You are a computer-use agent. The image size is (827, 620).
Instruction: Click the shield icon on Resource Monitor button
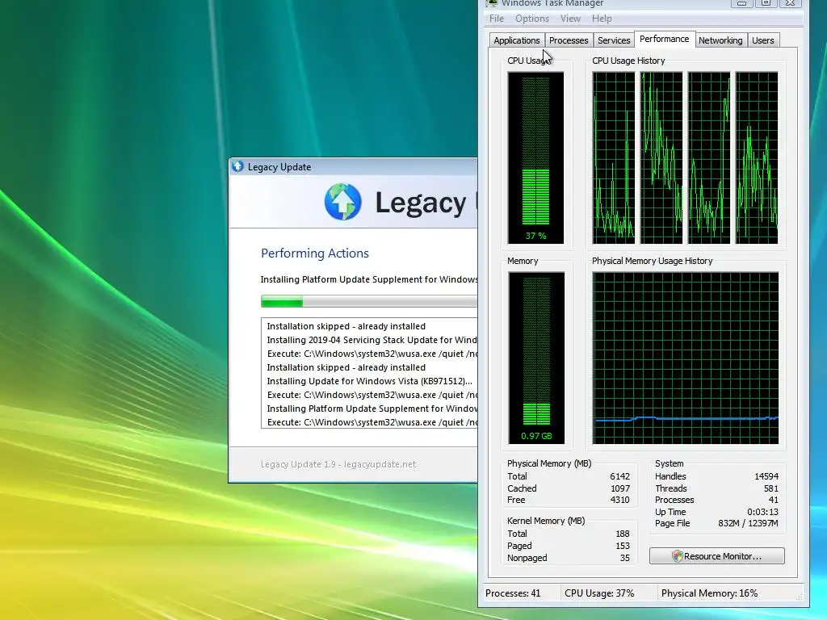[678, 556]
